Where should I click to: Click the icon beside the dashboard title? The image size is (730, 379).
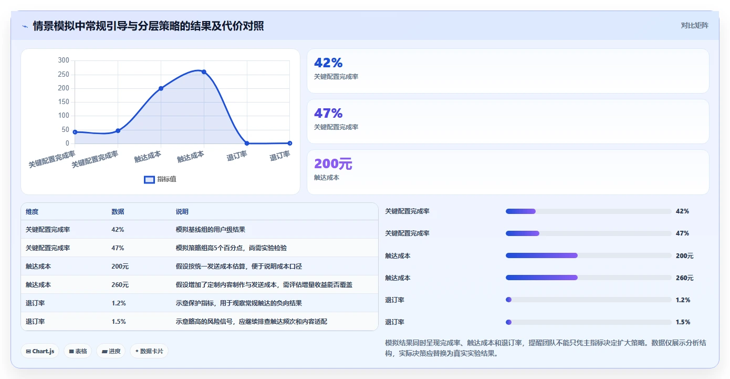pyautogui.click(x=25, y=26)
